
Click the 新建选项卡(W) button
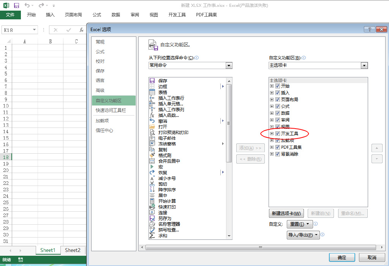[x=286, y=213]
